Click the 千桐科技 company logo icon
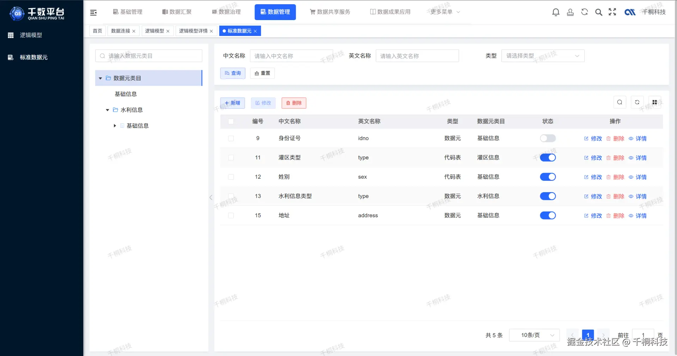 630,12
